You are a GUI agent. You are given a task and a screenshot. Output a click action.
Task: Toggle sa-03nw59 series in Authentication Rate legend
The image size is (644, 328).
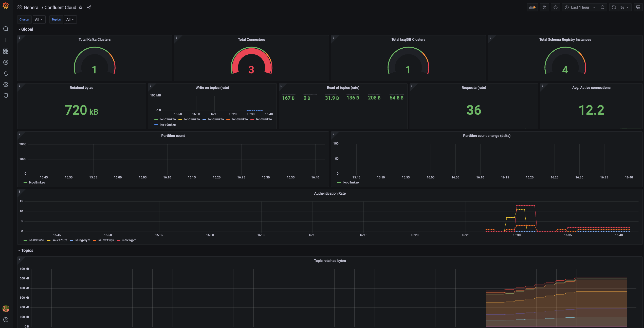point(36,240)
